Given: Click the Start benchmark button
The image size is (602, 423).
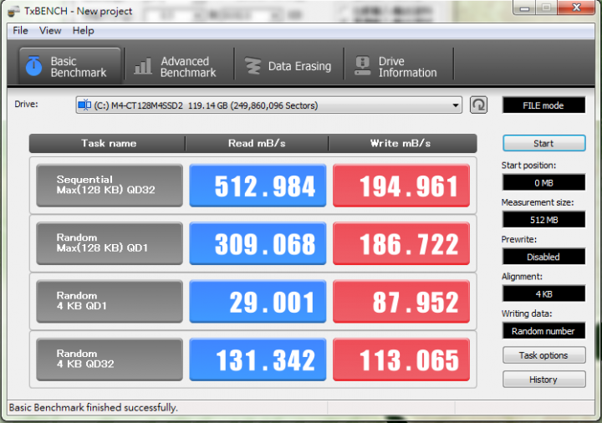Looking at the screenshot, I should click(x=544, y=143).
